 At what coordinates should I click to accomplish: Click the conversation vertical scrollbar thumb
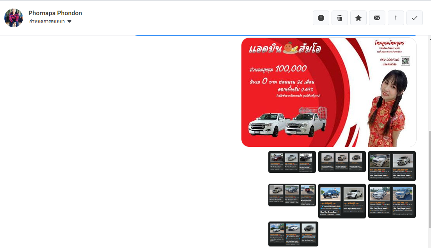coord(429,179)
